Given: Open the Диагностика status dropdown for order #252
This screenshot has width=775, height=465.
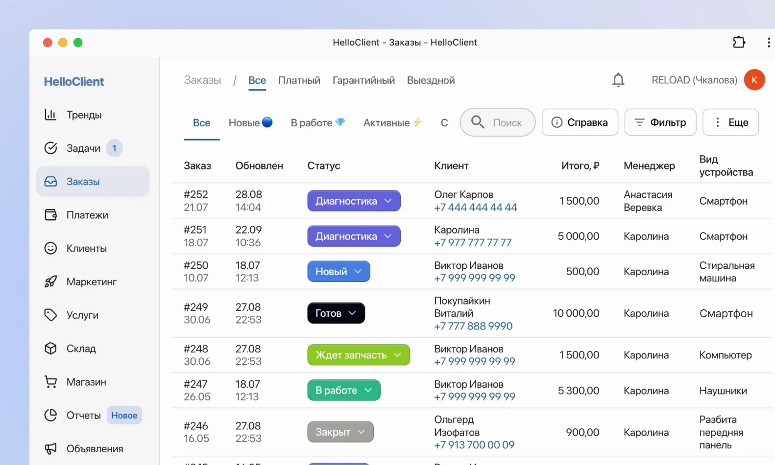Looking at the screenshot, I should click(354, 201).
